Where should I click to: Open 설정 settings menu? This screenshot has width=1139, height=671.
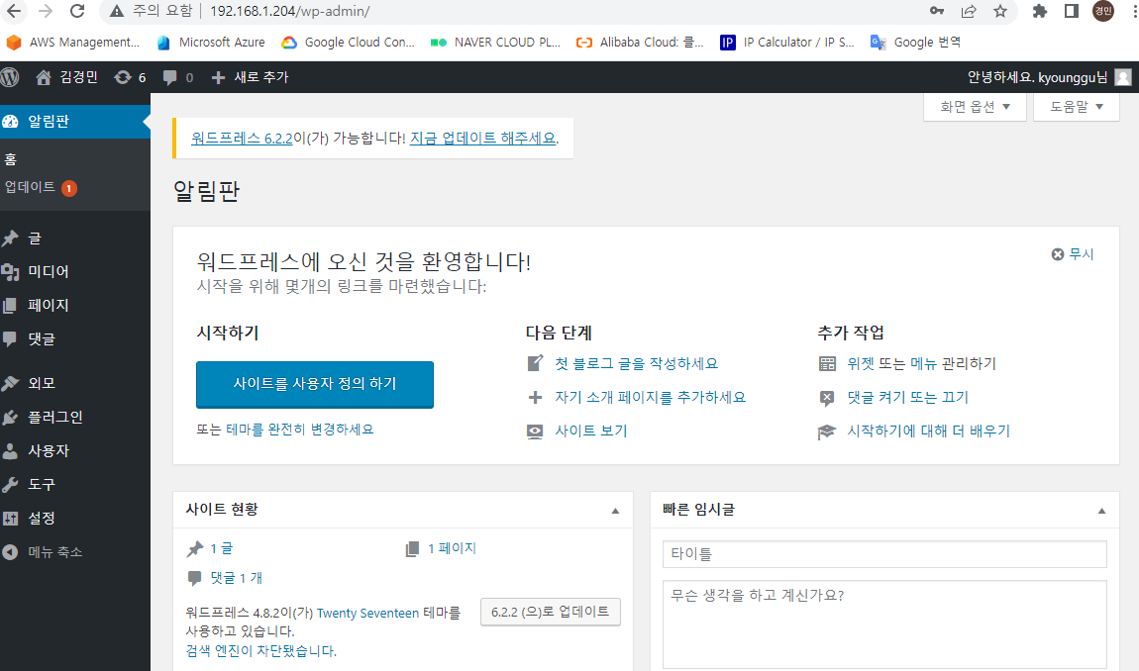click(75, 519)
